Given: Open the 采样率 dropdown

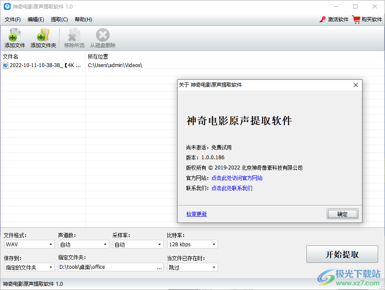Looking at the screenshot, I should tap(138, 244).
